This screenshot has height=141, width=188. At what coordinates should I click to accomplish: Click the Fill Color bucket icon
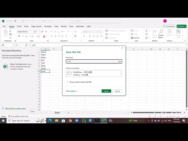pyautogui.click(x=38, y=36)
